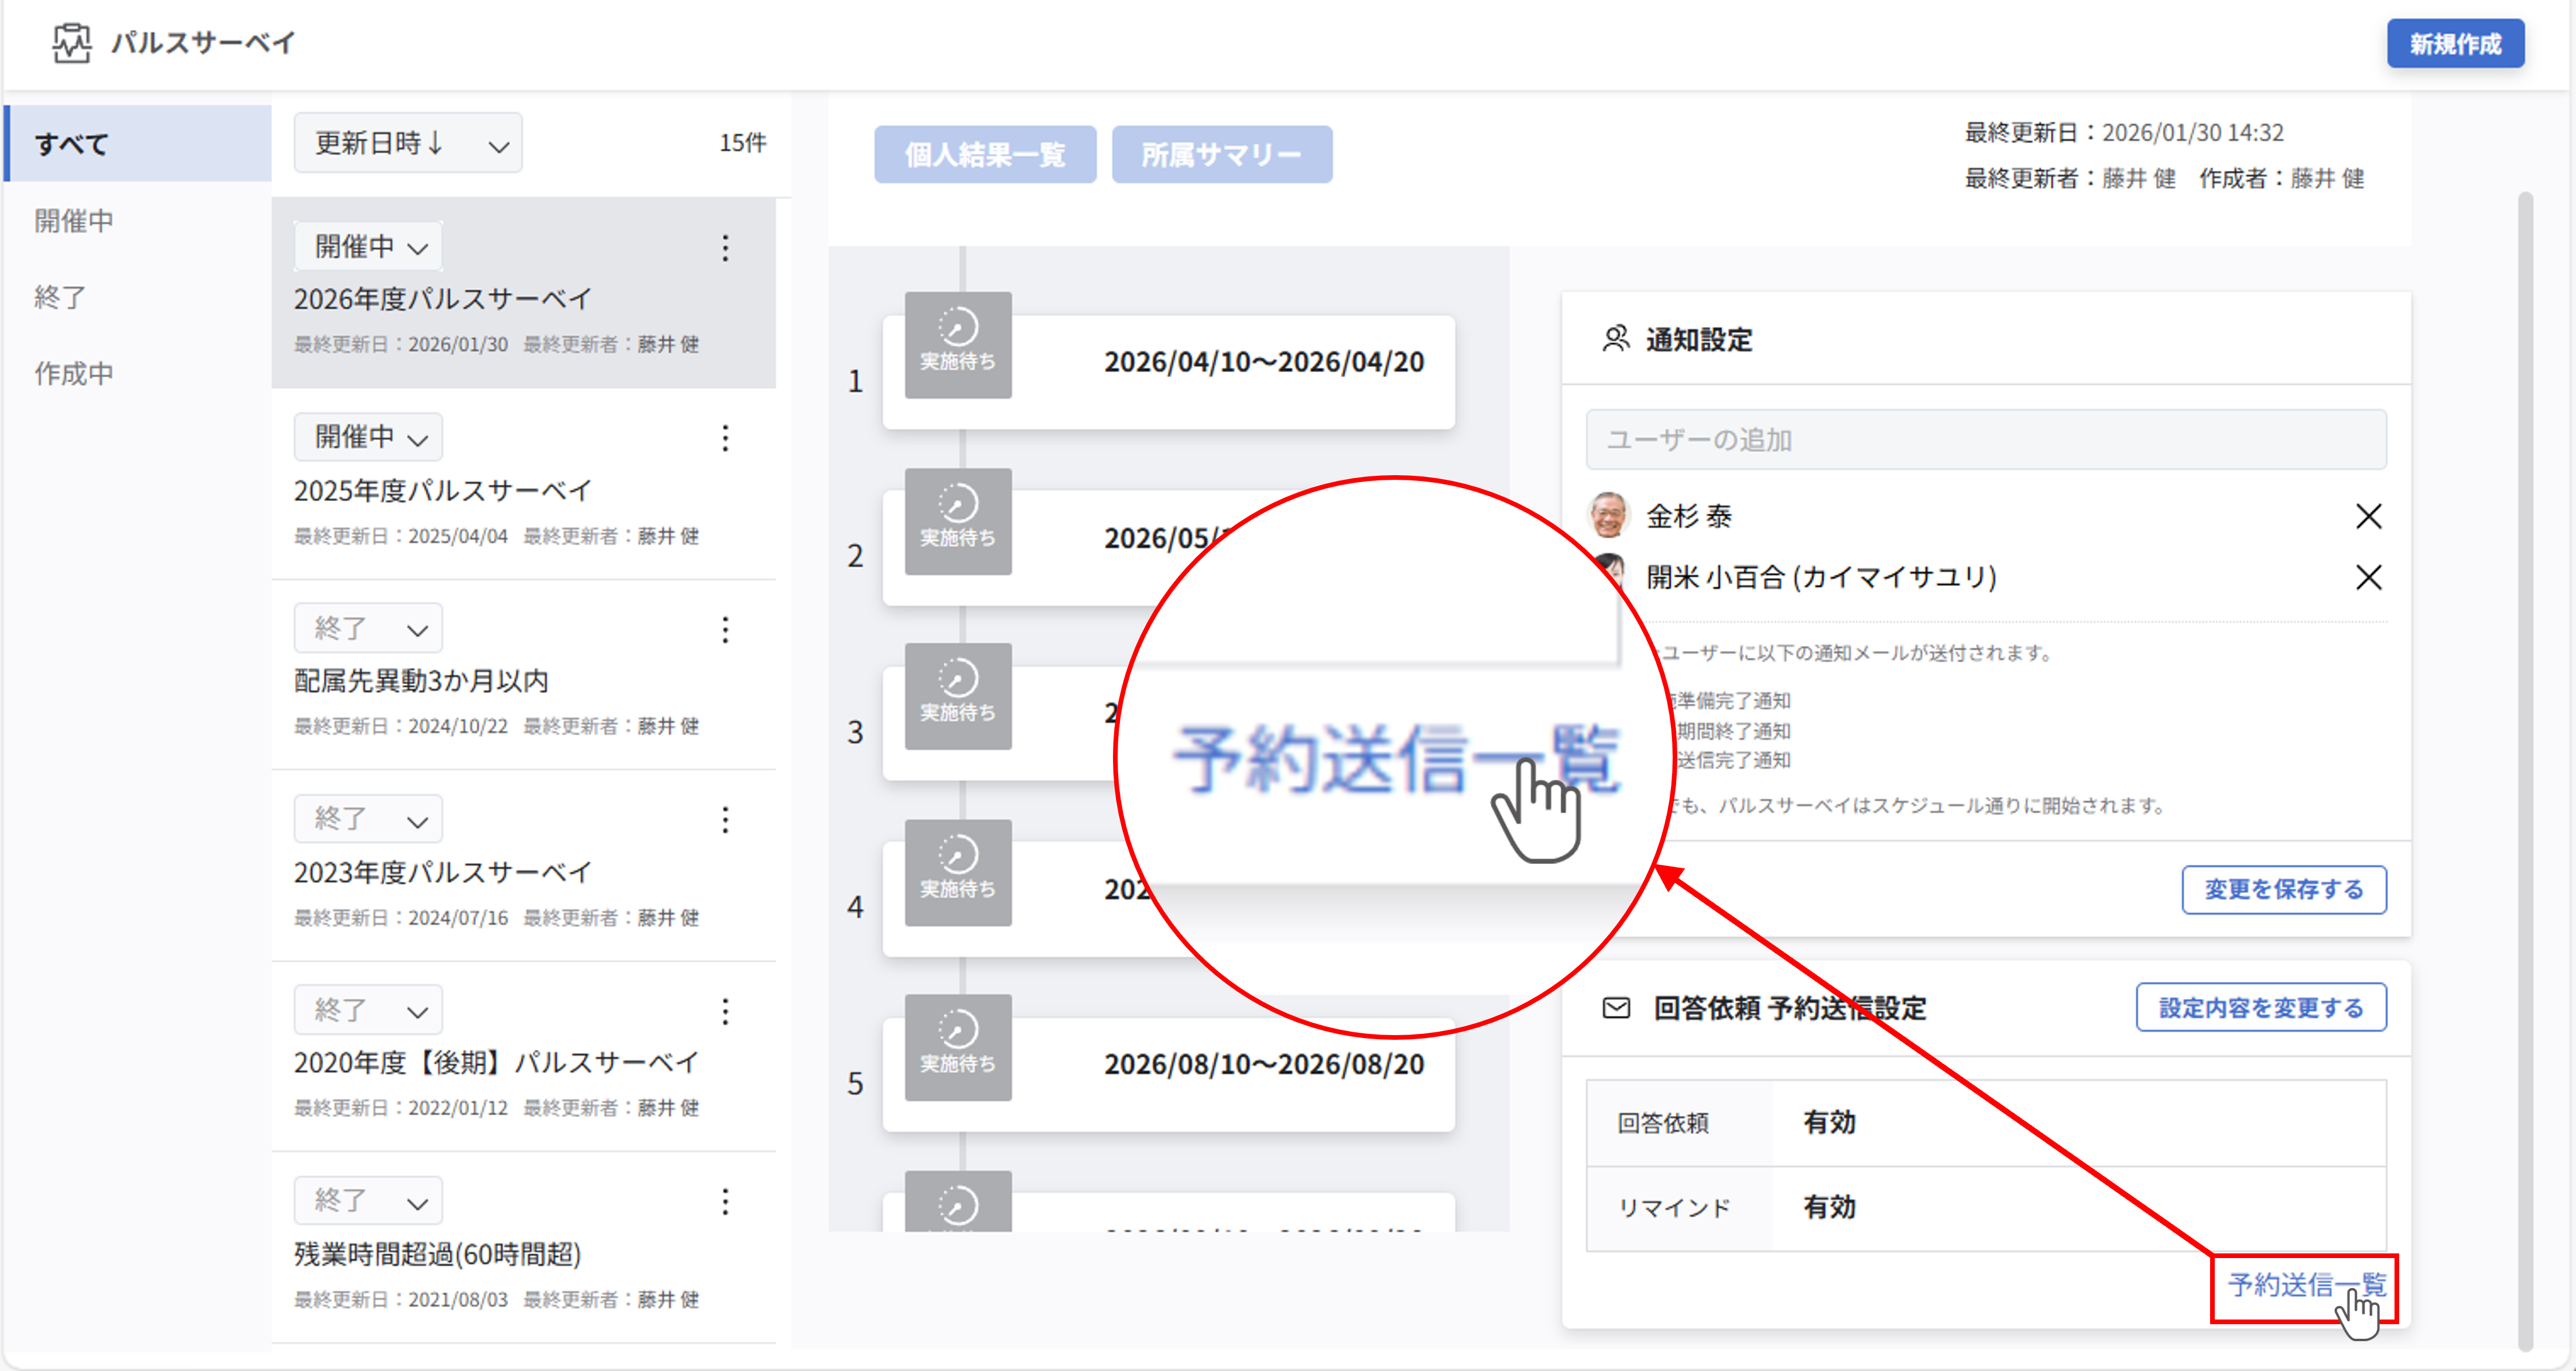Click the 実施待ち gauge icon at step 5
The width and height of the screenshot is (2576, 1371).
click(957, 1047)
